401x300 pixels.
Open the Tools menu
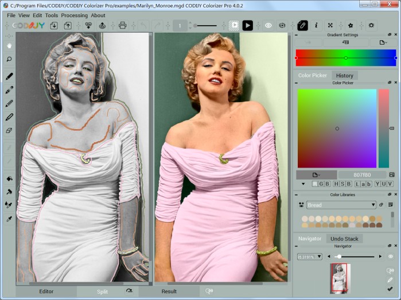[52, 15]
